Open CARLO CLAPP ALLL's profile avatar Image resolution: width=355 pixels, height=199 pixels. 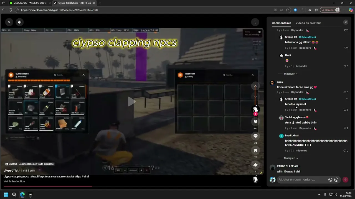pos(272,167)
